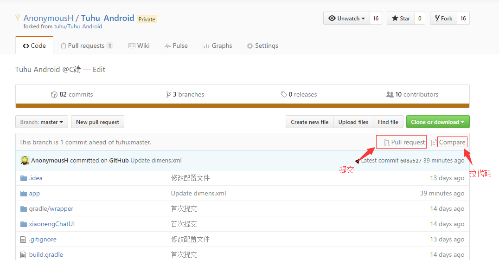Image resolution: width=499 pixels, height=260 pixels.
Task: View the 3 branches
Action: pos(185,95)
